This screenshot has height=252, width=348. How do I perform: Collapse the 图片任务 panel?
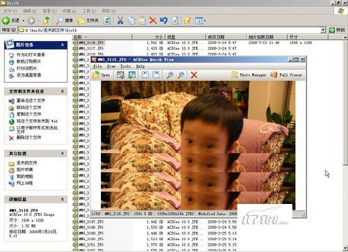pos(63,45)
